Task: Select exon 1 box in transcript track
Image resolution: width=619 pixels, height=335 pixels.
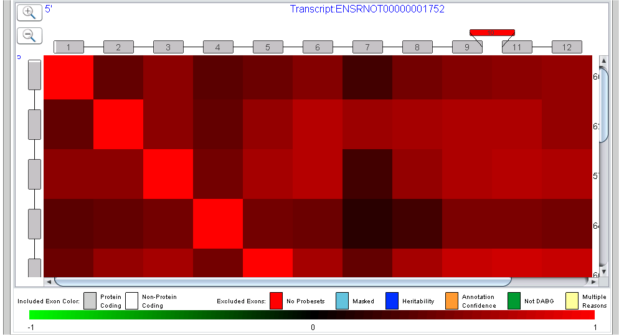Action: click(x=69, y=47)
